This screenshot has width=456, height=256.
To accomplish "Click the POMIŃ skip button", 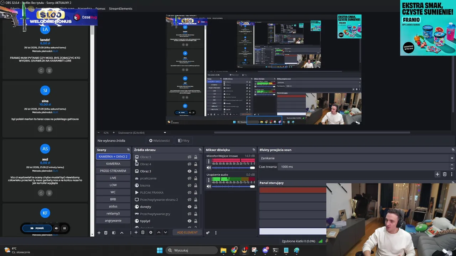I will (37, 228).
